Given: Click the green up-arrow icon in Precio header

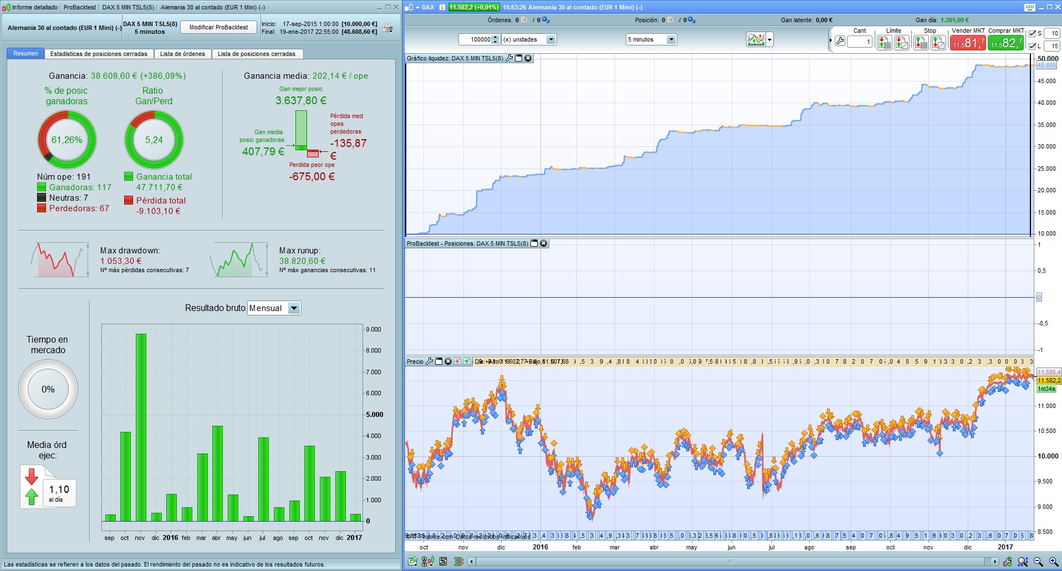Looking at the screenshot, I should pyautogui.click(x=467, y=361).
